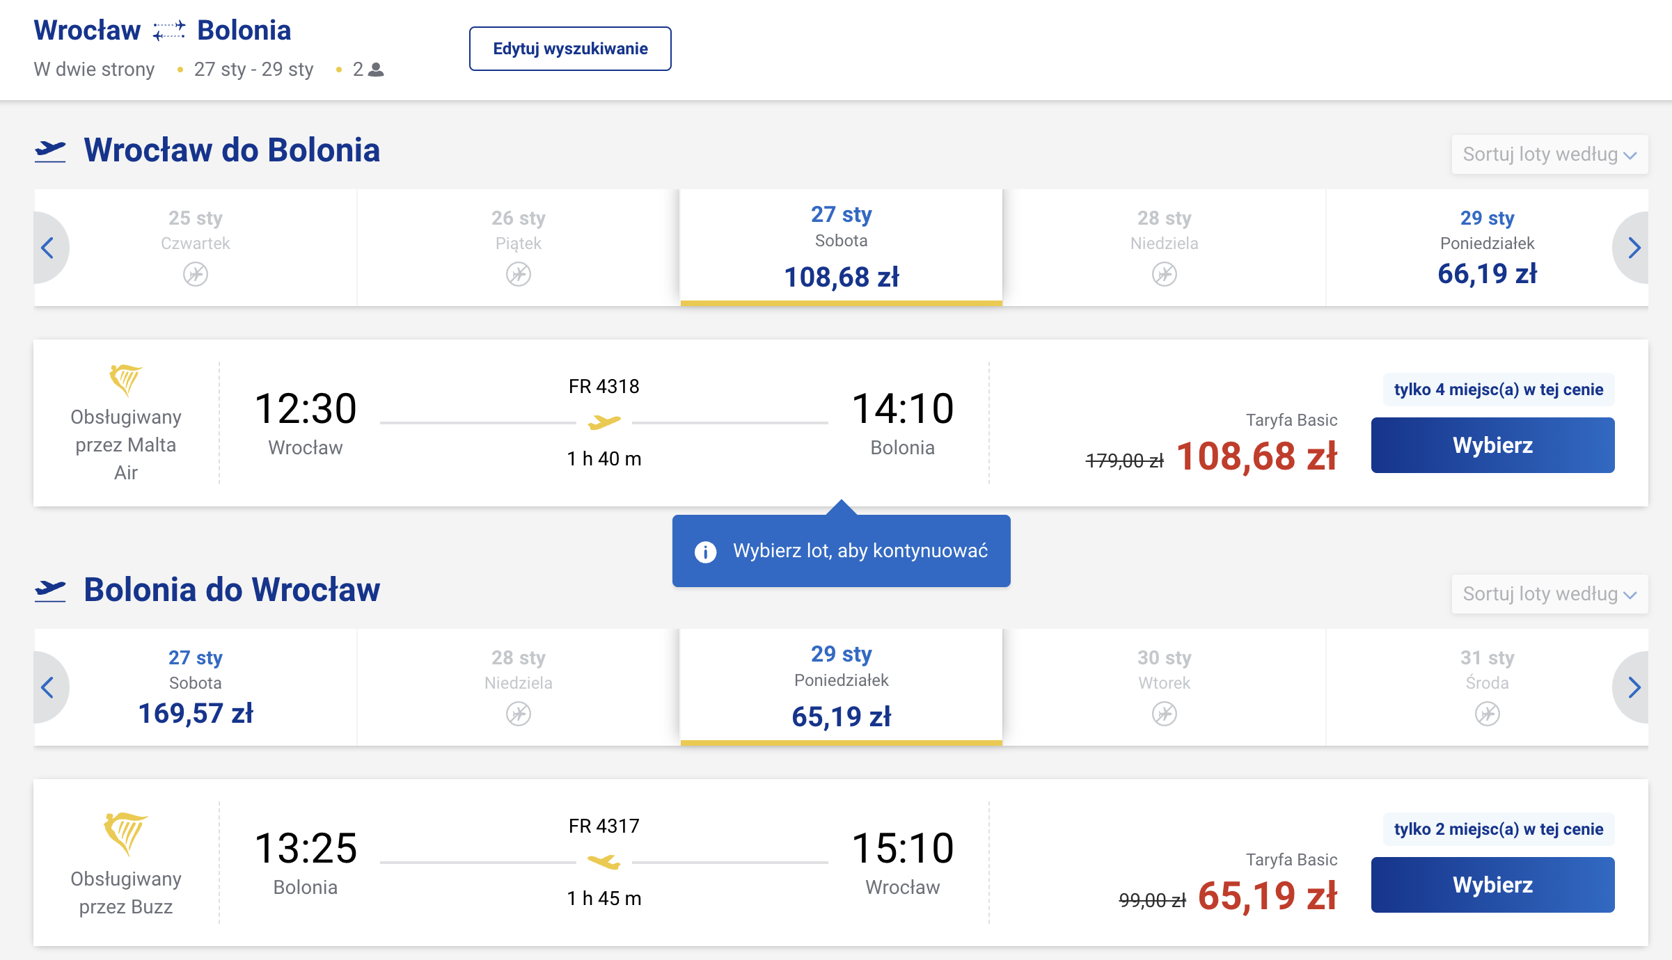This screenshot has width=1672, height=960.
Task: Click passenger count icon in header
Action: coord(376,70)
